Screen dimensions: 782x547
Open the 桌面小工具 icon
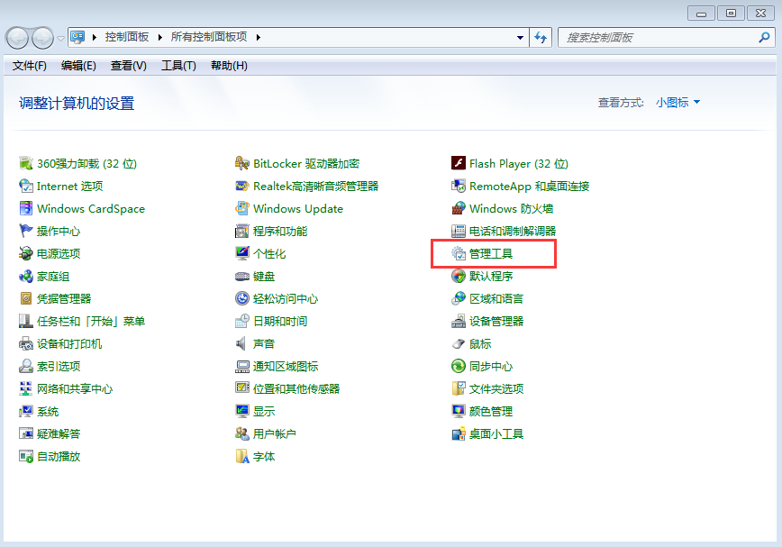[459, 433]
